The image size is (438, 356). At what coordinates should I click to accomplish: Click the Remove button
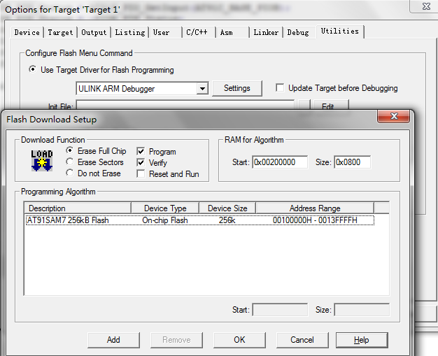(x=176, y=340)
